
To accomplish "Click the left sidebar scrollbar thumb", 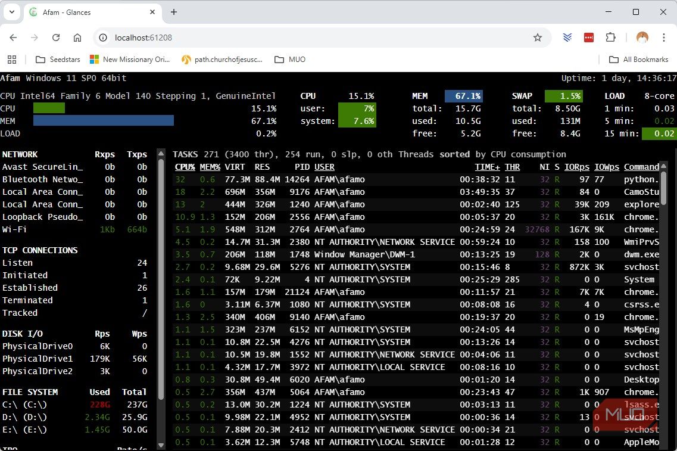I will pos(161,279).
